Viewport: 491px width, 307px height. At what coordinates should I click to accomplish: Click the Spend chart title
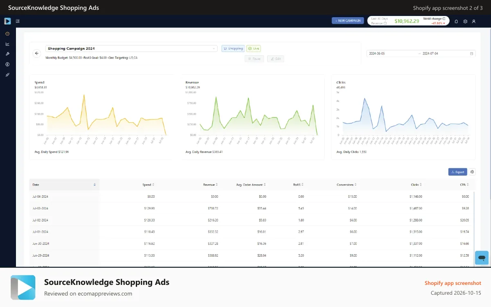(x=39, y=82)
